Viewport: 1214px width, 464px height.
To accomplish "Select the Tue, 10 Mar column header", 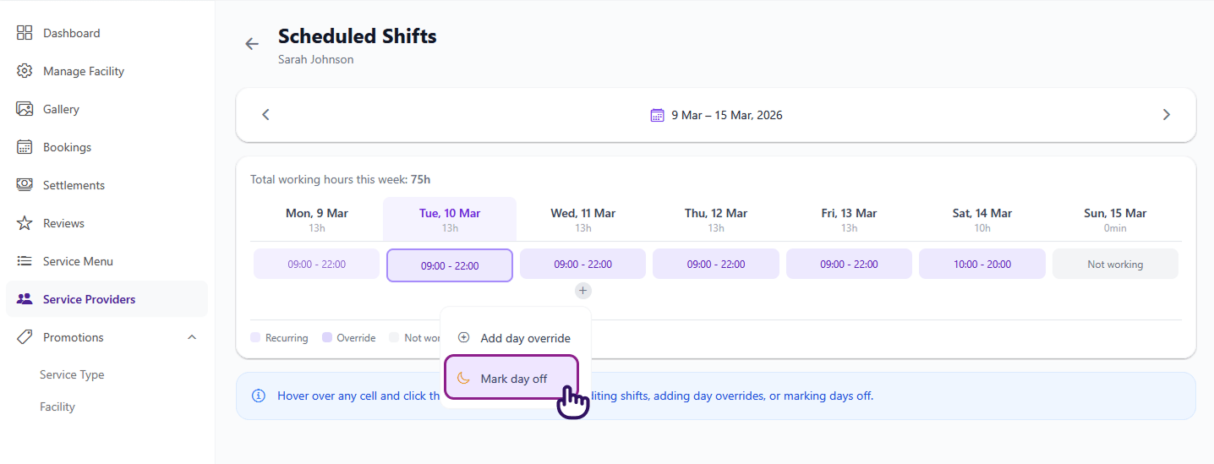I will [x=450, y=219].
